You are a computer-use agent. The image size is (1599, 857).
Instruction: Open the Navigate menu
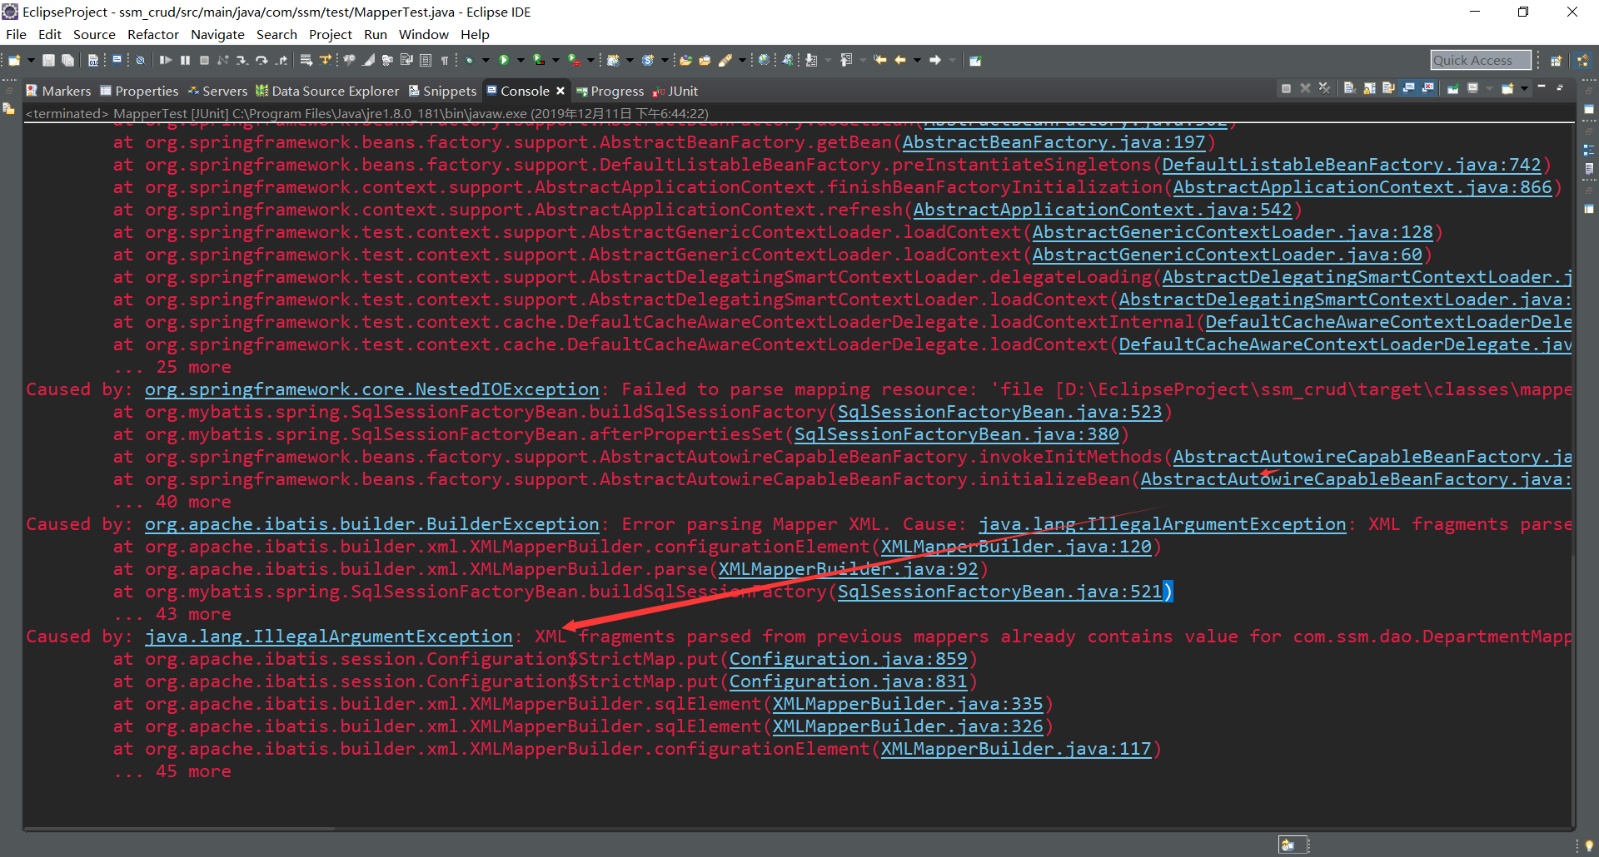(x=217, y=34)
